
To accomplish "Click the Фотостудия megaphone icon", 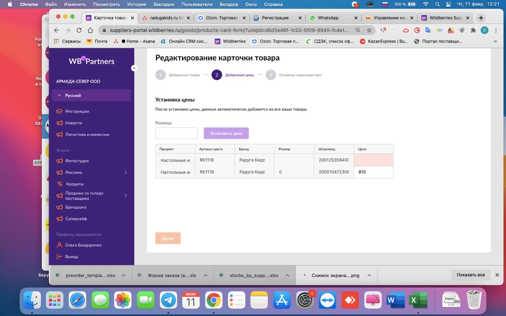I will [x=59, y=161].
